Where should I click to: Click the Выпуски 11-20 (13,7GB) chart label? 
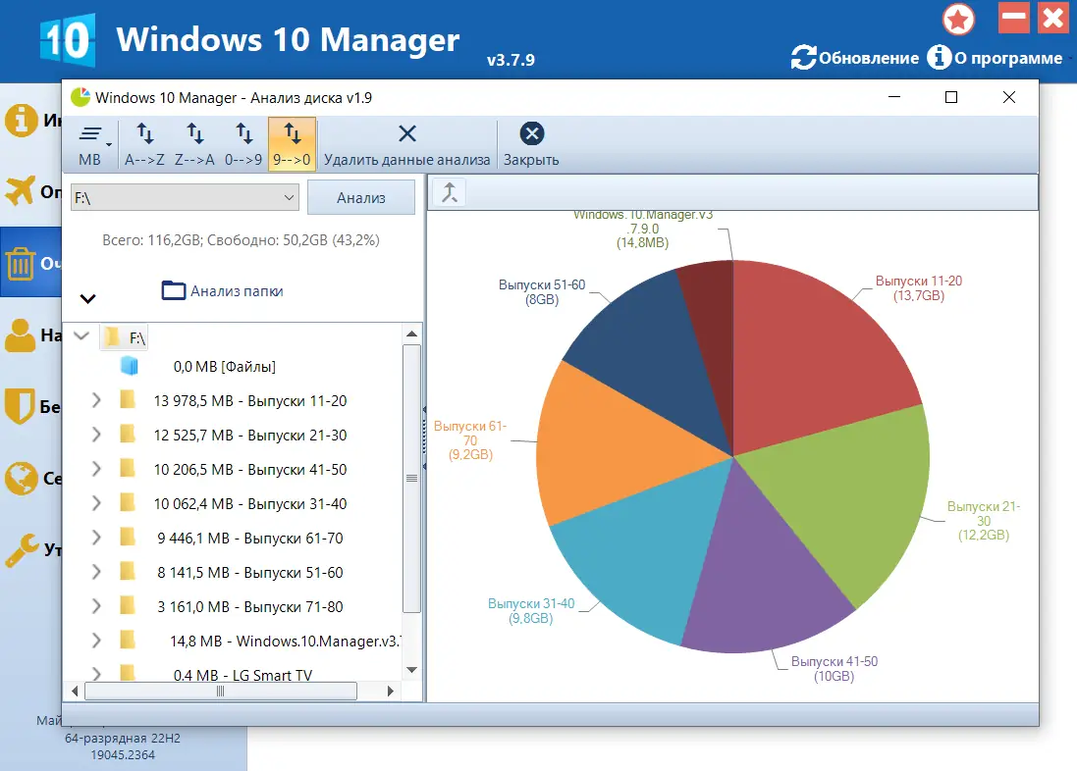918,288
